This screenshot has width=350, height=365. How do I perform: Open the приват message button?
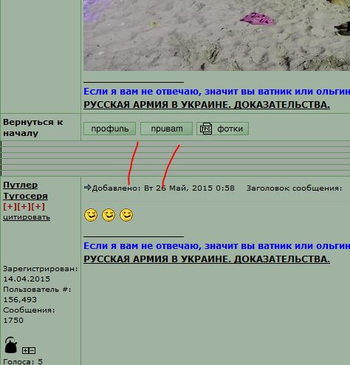(166, 129)
